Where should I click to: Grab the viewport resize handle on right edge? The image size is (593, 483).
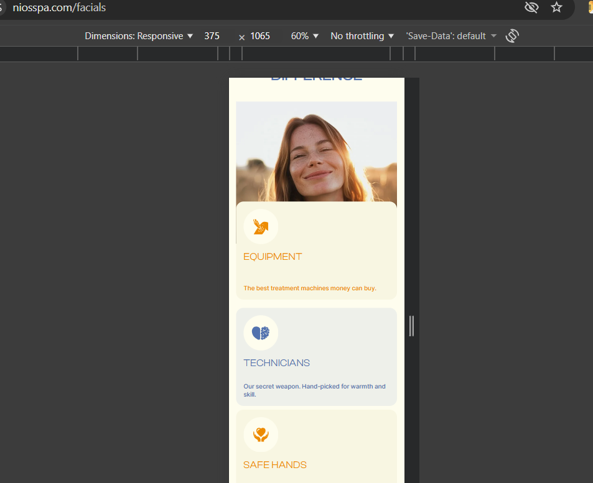411,326
